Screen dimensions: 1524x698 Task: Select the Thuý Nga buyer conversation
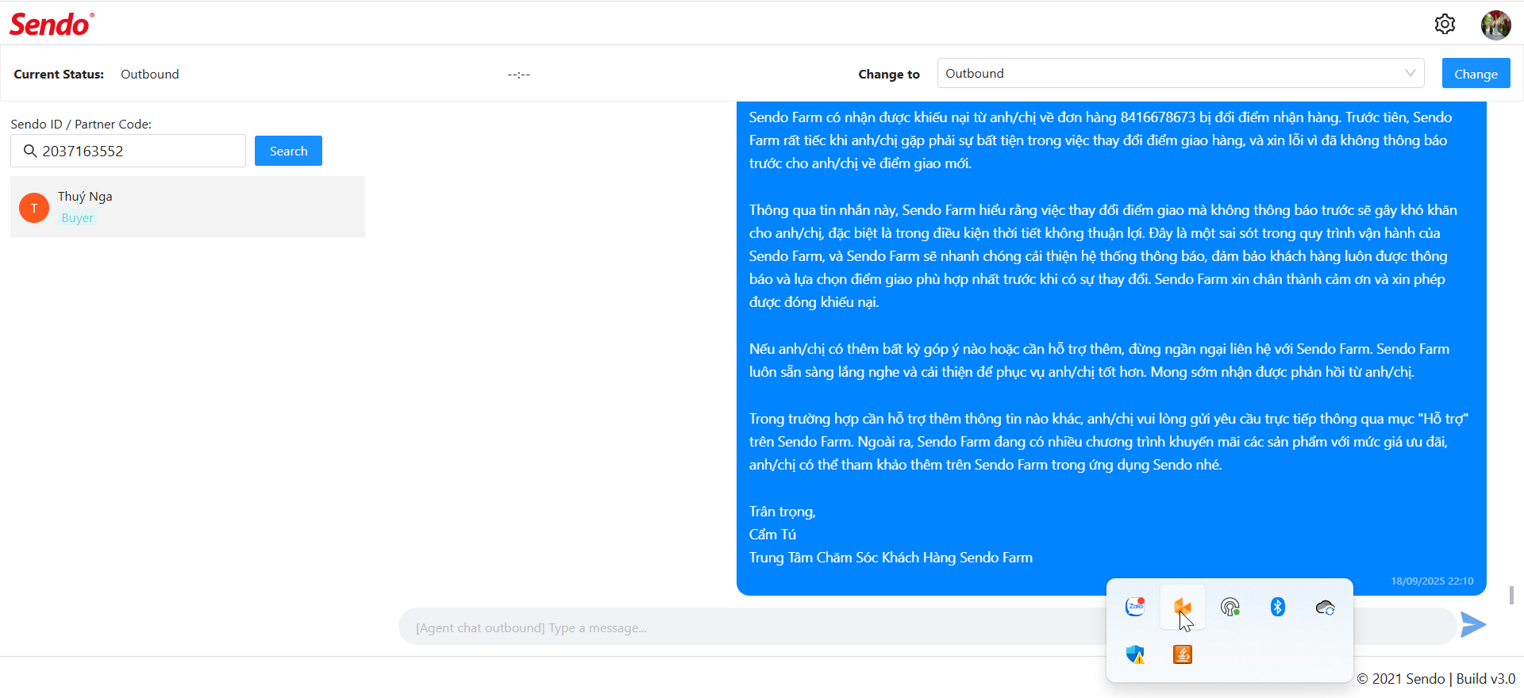pos(187,207)
